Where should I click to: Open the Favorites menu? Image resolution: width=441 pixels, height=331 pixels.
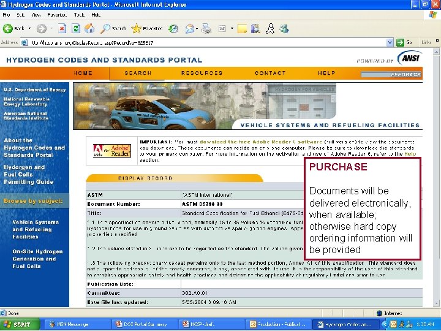pyautogui.click(x=57, y=15)
